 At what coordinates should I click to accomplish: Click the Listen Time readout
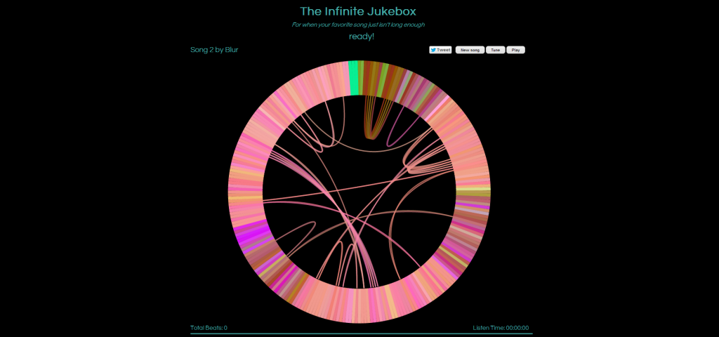(x=501, y=328)
